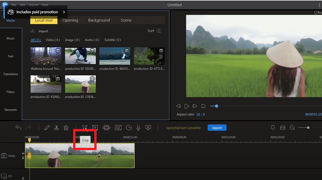Select the Walking Around The... video thumbnail

tap(46, 56)
